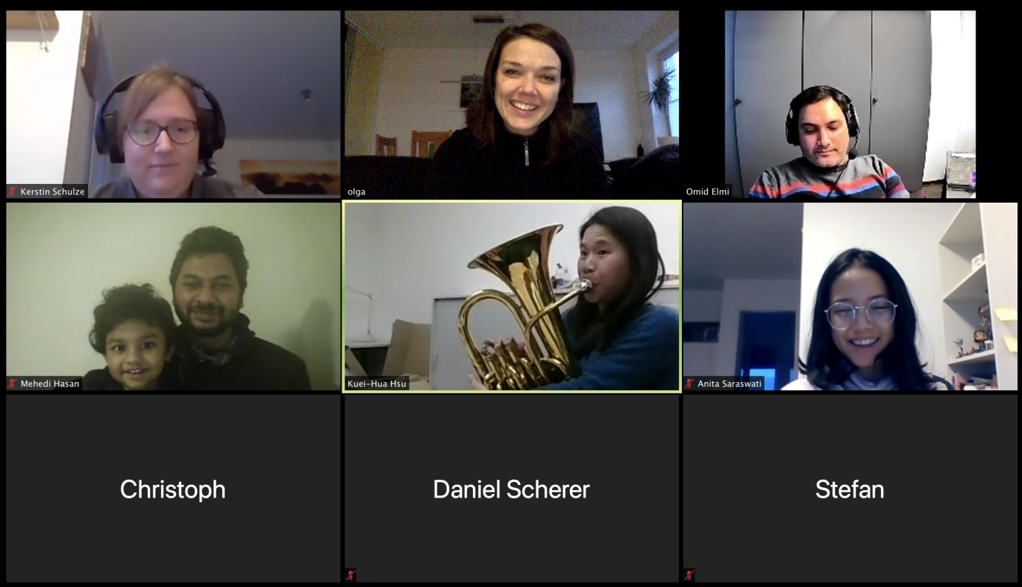Click the Stefan name in the dark tile

pos(850,489)
